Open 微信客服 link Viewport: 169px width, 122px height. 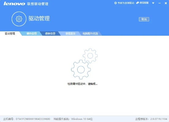(x=144, y=3)
